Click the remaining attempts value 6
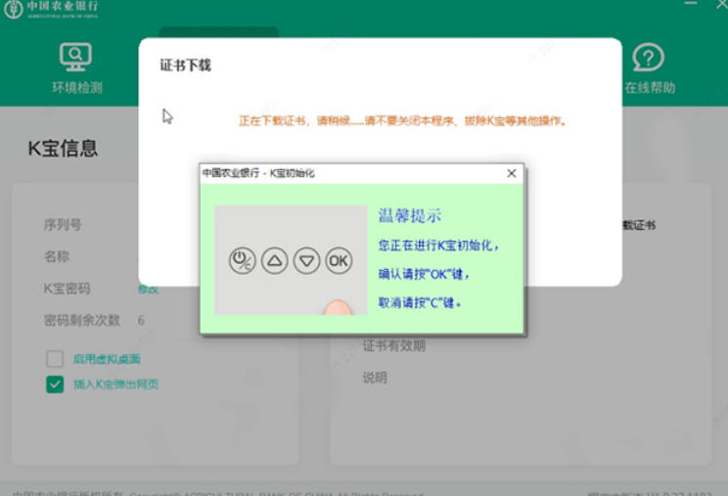728x496 pixels. click(141, 320)
